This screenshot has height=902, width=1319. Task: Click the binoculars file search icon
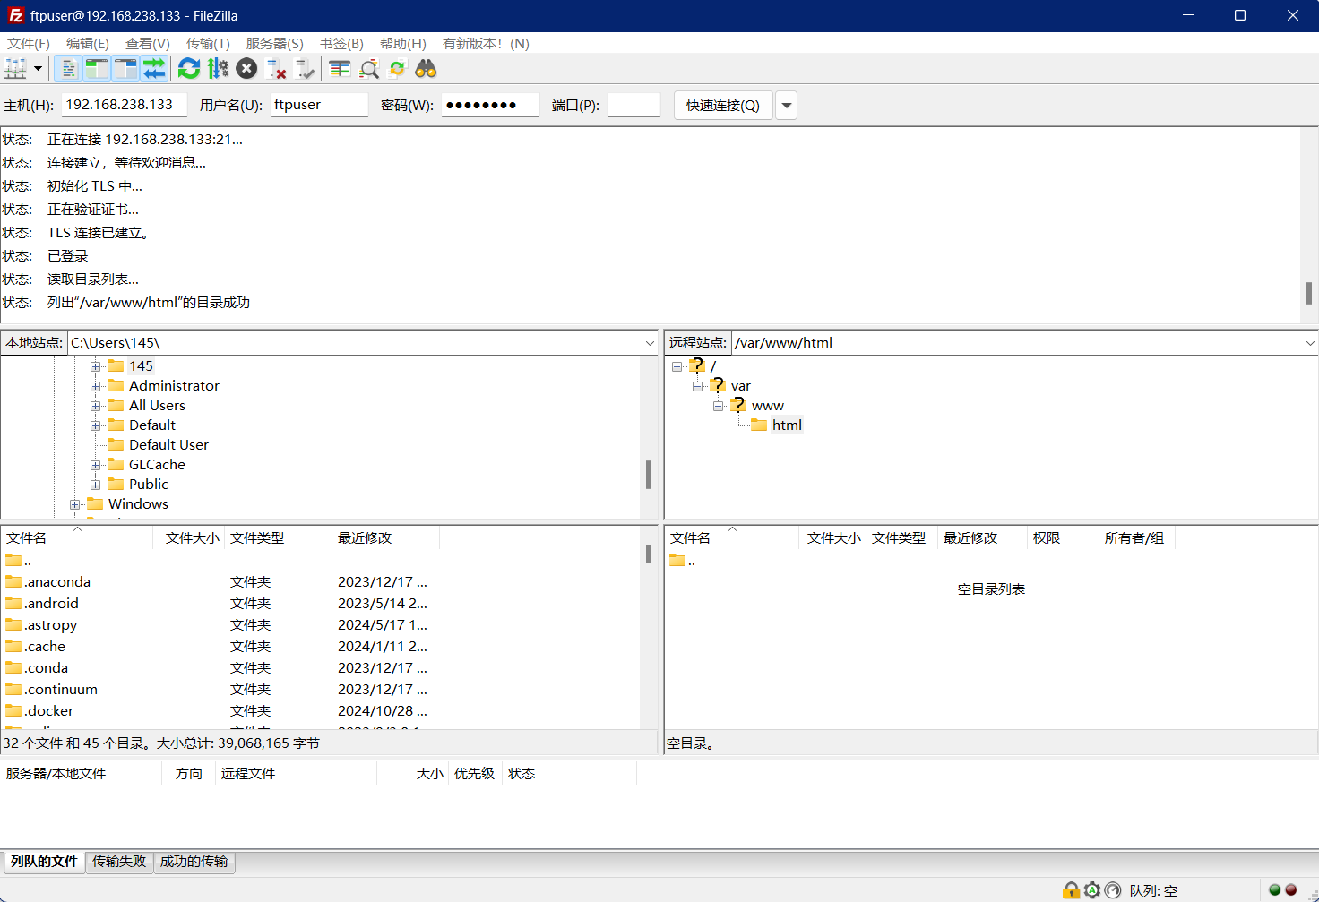pyautogui.click(x=426, y=69)
